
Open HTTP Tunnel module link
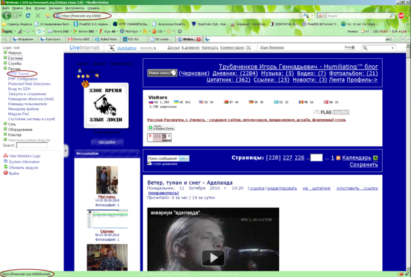click(x=18, y=74)
